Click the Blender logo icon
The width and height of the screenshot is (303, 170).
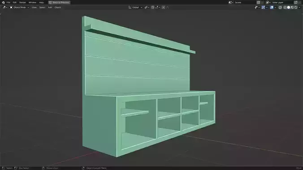[x=3, y=3]
